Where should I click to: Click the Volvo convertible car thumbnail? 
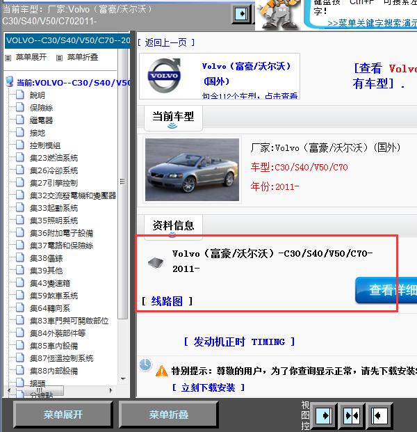tap(192, 170)
